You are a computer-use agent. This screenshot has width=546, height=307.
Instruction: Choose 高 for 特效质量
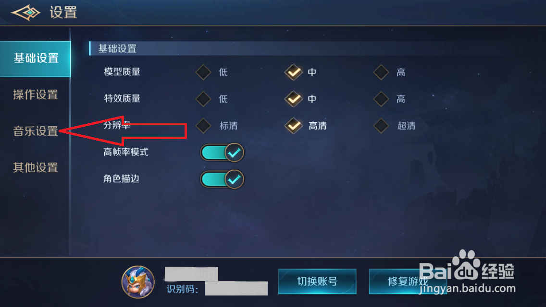(381, 99)
